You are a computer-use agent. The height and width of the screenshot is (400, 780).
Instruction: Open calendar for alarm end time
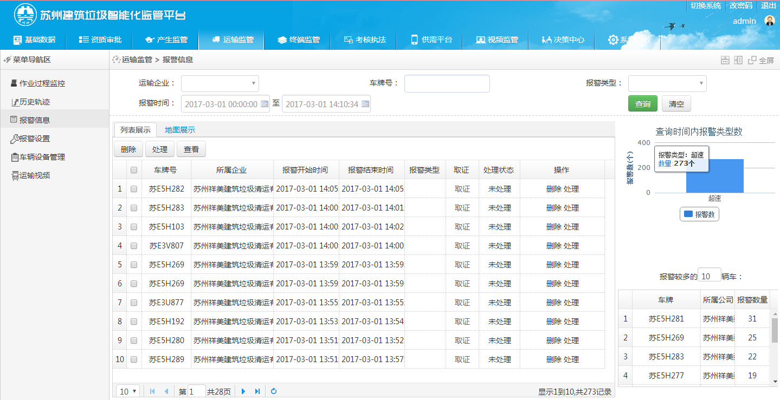365,104
